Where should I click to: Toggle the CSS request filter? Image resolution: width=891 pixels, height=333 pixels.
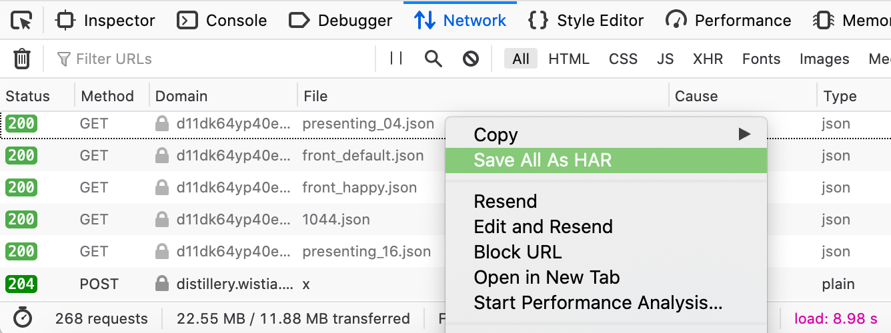pos(623,59)
